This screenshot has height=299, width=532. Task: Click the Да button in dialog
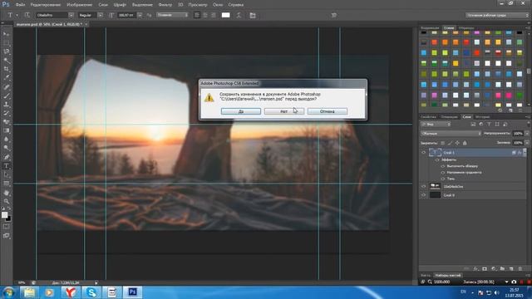click(241, 111)
